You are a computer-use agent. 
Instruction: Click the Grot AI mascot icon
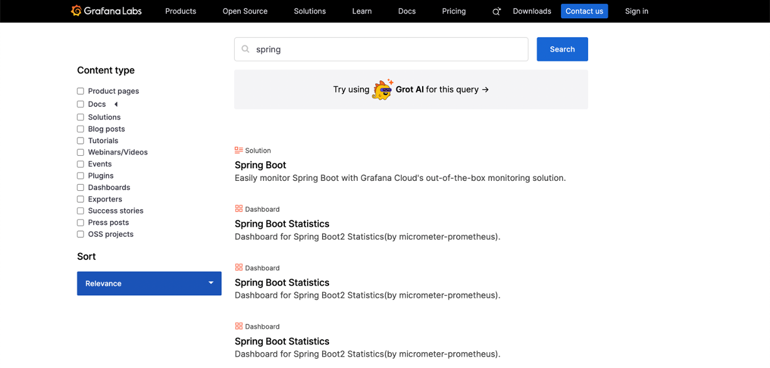[382, 90]
